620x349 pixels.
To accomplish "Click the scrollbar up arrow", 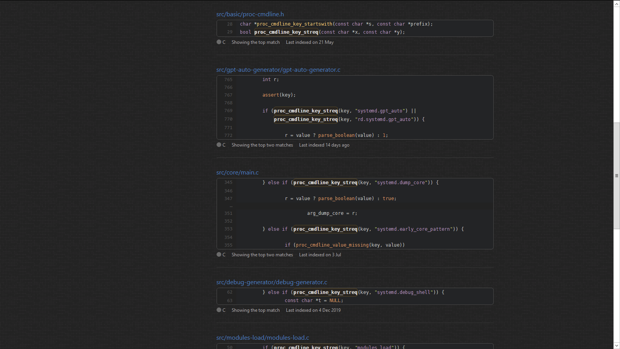I will [x=617, y=3].
